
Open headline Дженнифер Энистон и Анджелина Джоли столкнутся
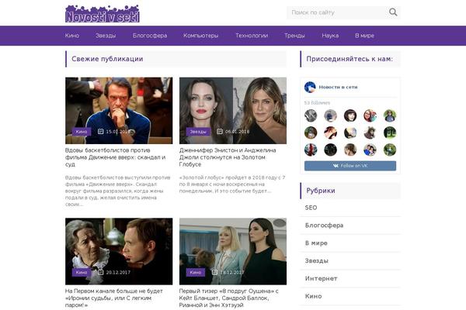[228, 157]
